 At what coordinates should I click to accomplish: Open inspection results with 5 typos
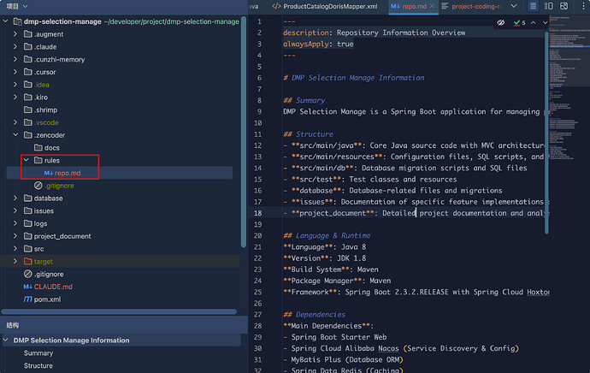tap(519, 23)
